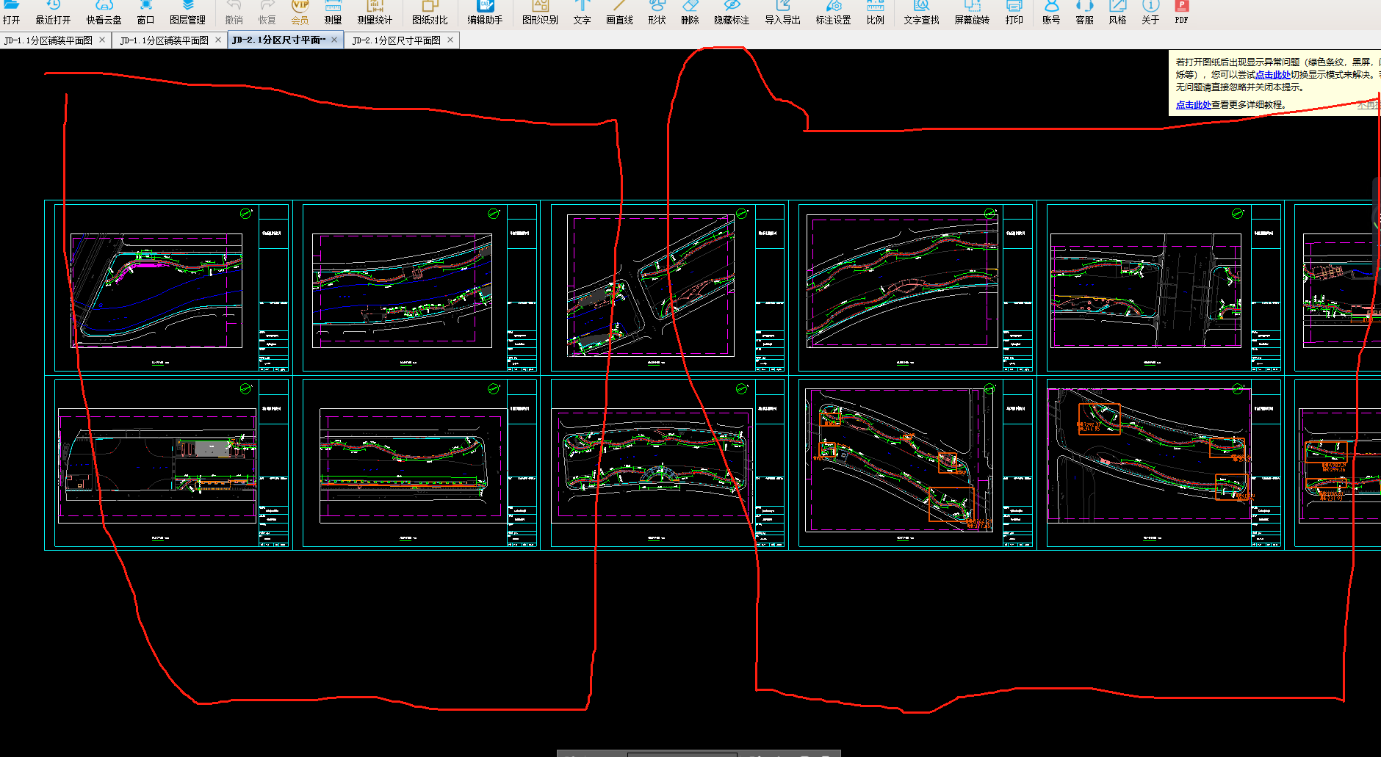The height and width of the screenshot is (757, 1381).
Task: Click the red PDF export icon
Action: 1181,12
